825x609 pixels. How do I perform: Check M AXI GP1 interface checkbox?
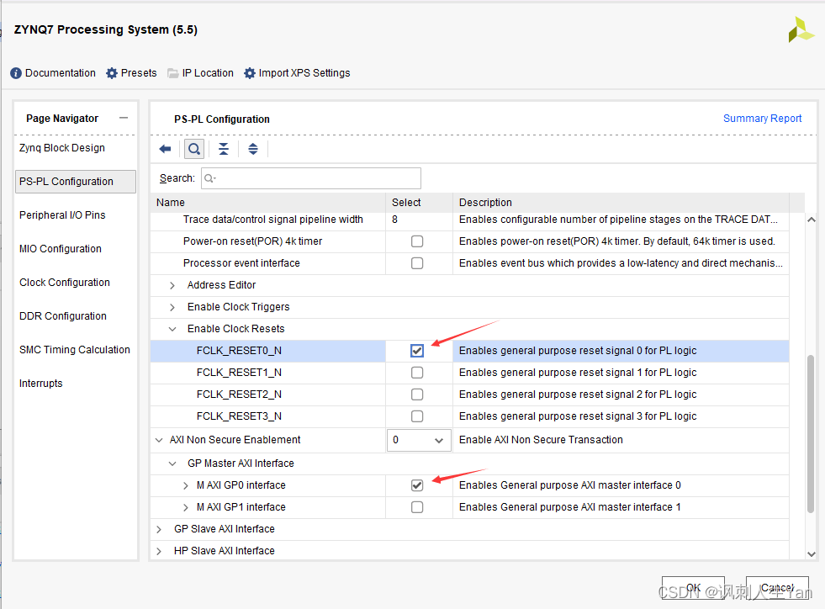tap(417, 507)
